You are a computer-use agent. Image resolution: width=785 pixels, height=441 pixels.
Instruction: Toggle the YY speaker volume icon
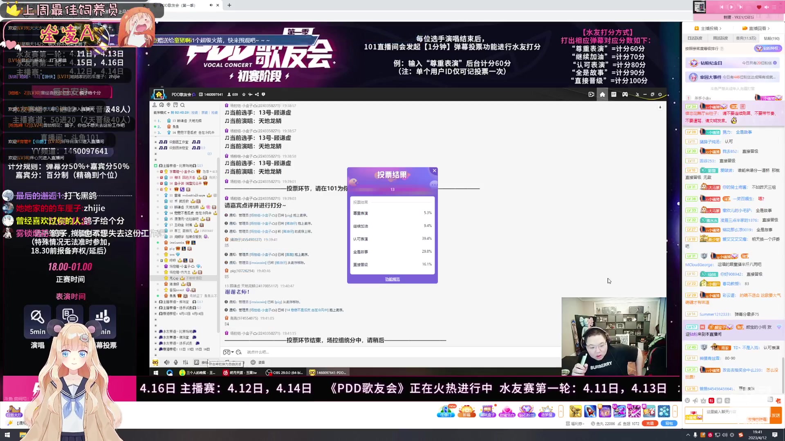(166, 362)
